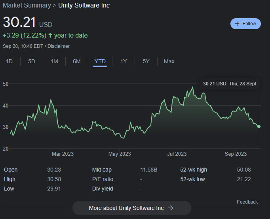Image resolution: width=270 pixels, height=219 pixels.
Task: Click the Feedback link
Action: tap(247, 202)
